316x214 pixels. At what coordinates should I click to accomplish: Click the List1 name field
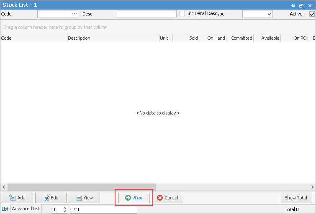(103, 209)
